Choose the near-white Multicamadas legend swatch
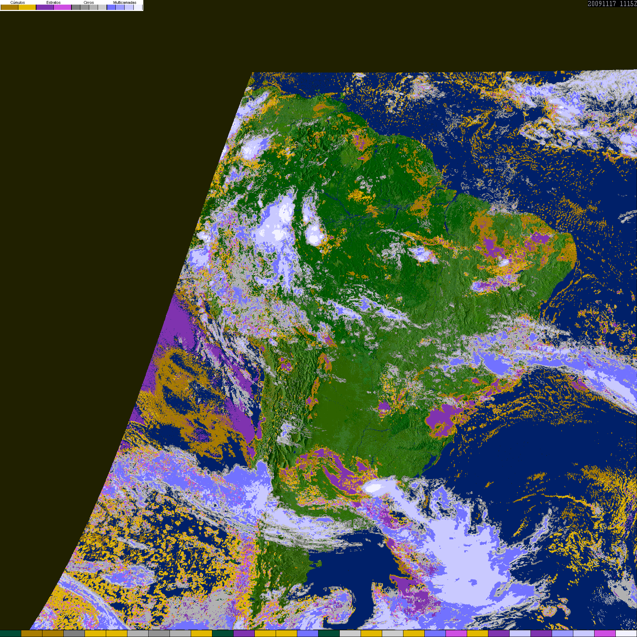 [138, 7]
